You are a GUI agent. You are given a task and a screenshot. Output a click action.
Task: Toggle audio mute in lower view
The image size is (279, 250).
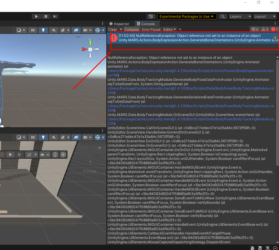click(54, 137)
